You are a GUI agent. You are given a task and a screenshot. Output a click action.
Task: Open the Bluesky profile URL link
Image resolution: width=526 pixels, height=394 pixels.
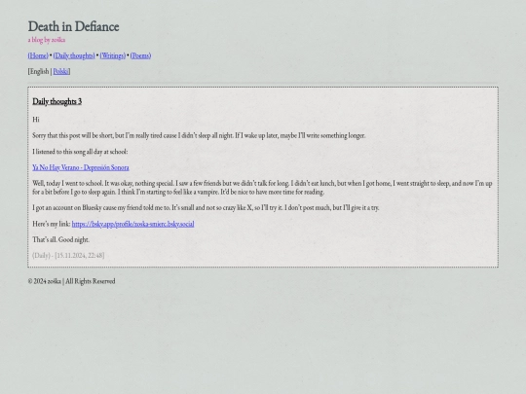tap(132, 224)
